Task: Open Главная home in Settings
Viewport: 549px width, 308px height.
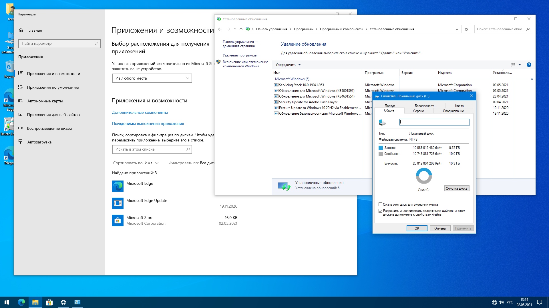Action: click(30, 30)
